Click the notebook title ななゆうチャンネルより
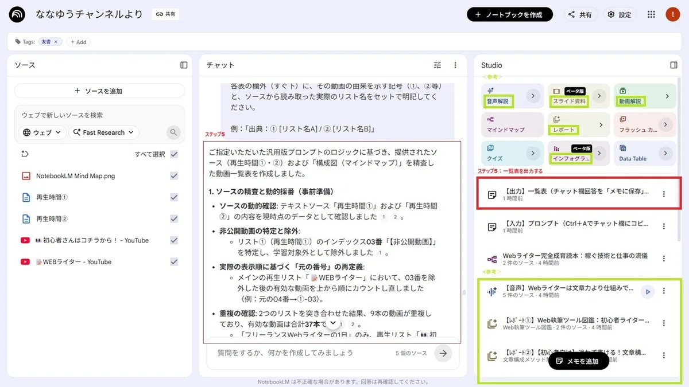689x387 pixels. coord(89,14)
